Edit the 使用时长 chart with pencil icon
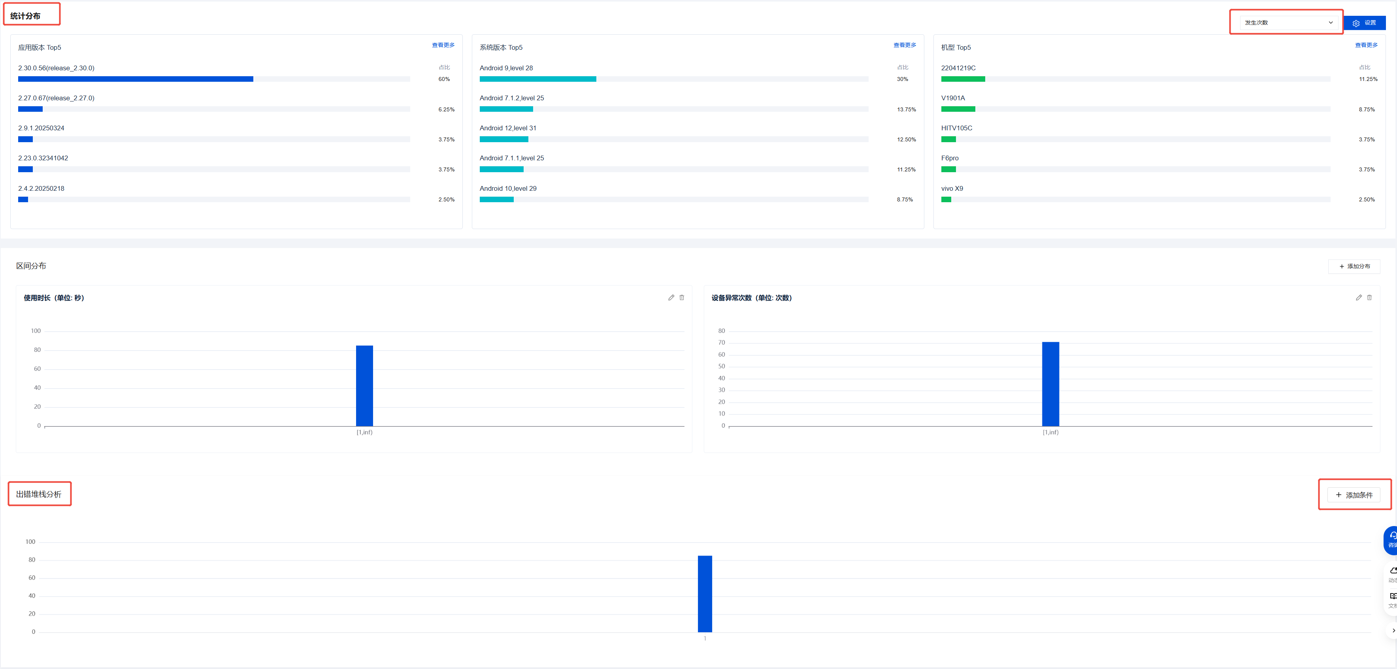The height and width of the screenshot is (669, 1397). tap(671, 298)
